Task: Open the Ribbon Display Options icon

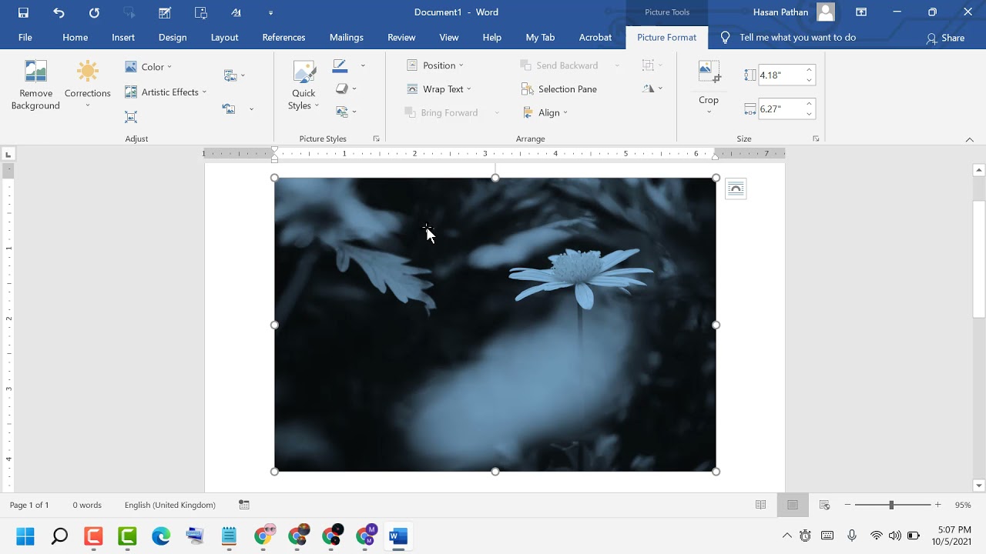Action: [x=861, y=12]
